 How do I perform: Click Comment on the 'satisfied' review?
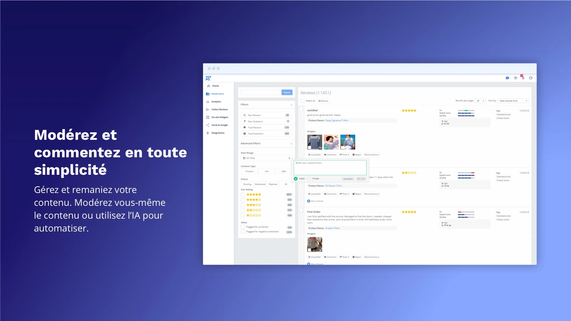pos(330,155)
